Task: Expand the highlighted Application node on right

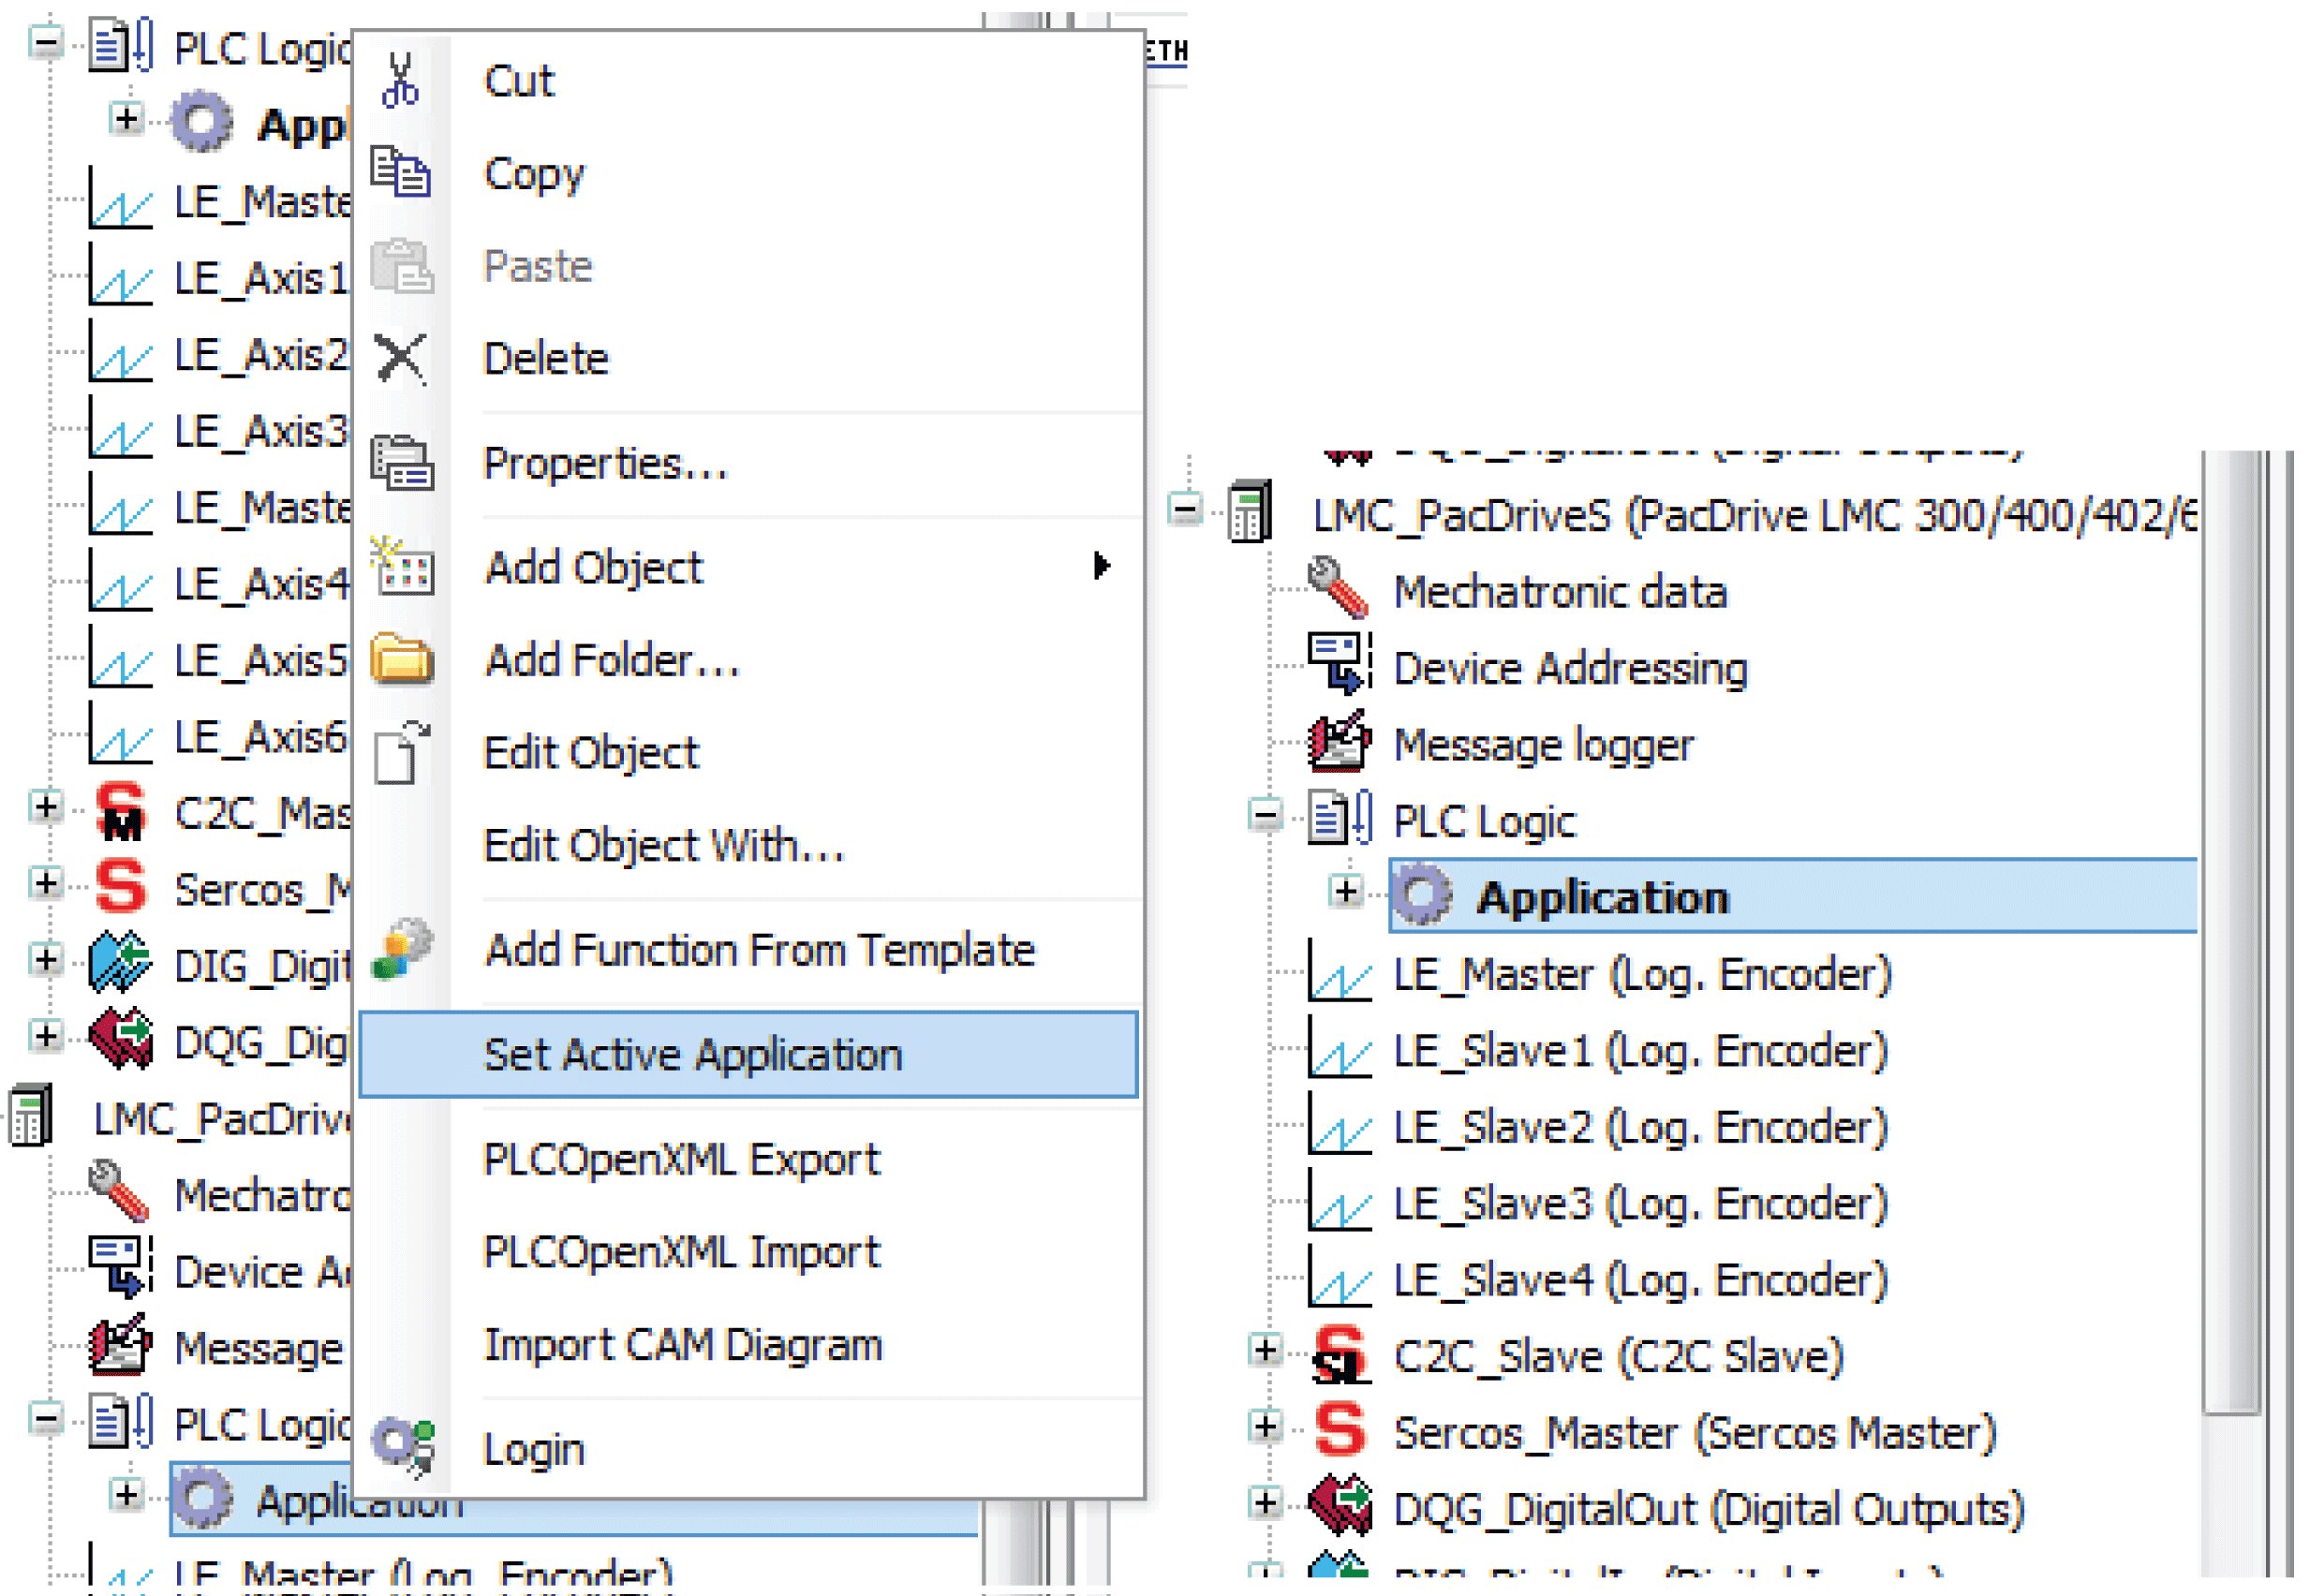Action: click(1346, 891)
